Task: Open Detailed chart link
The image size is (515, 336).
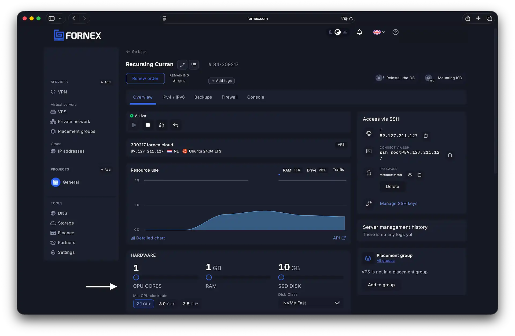Action: tap(148, 238)
